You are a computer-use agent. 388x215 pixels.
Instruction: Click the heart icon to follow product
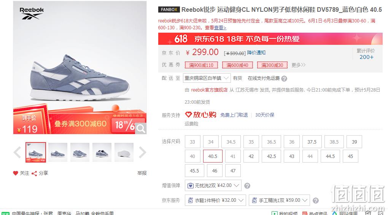click(x=16, y=173)
